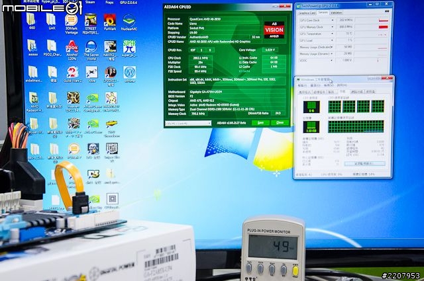The image size is (424, 281).
Task: Click the memory usage history graph
Action: 356,126
